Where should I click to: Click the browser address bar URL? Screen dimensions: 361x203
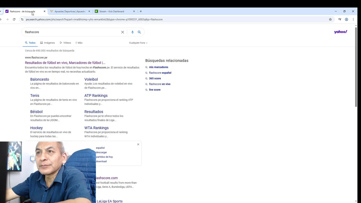pyautogui.click(x=94, y=19)
